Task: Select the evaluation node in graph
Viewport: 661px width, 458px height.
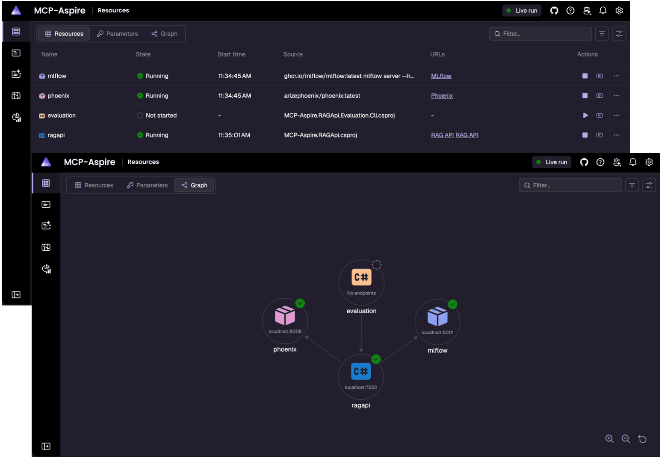Action: (361, 283)
